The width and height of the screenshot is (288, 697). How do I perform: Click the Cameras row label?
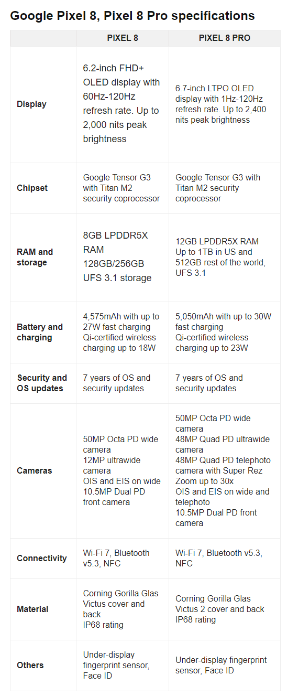(35, 470)
